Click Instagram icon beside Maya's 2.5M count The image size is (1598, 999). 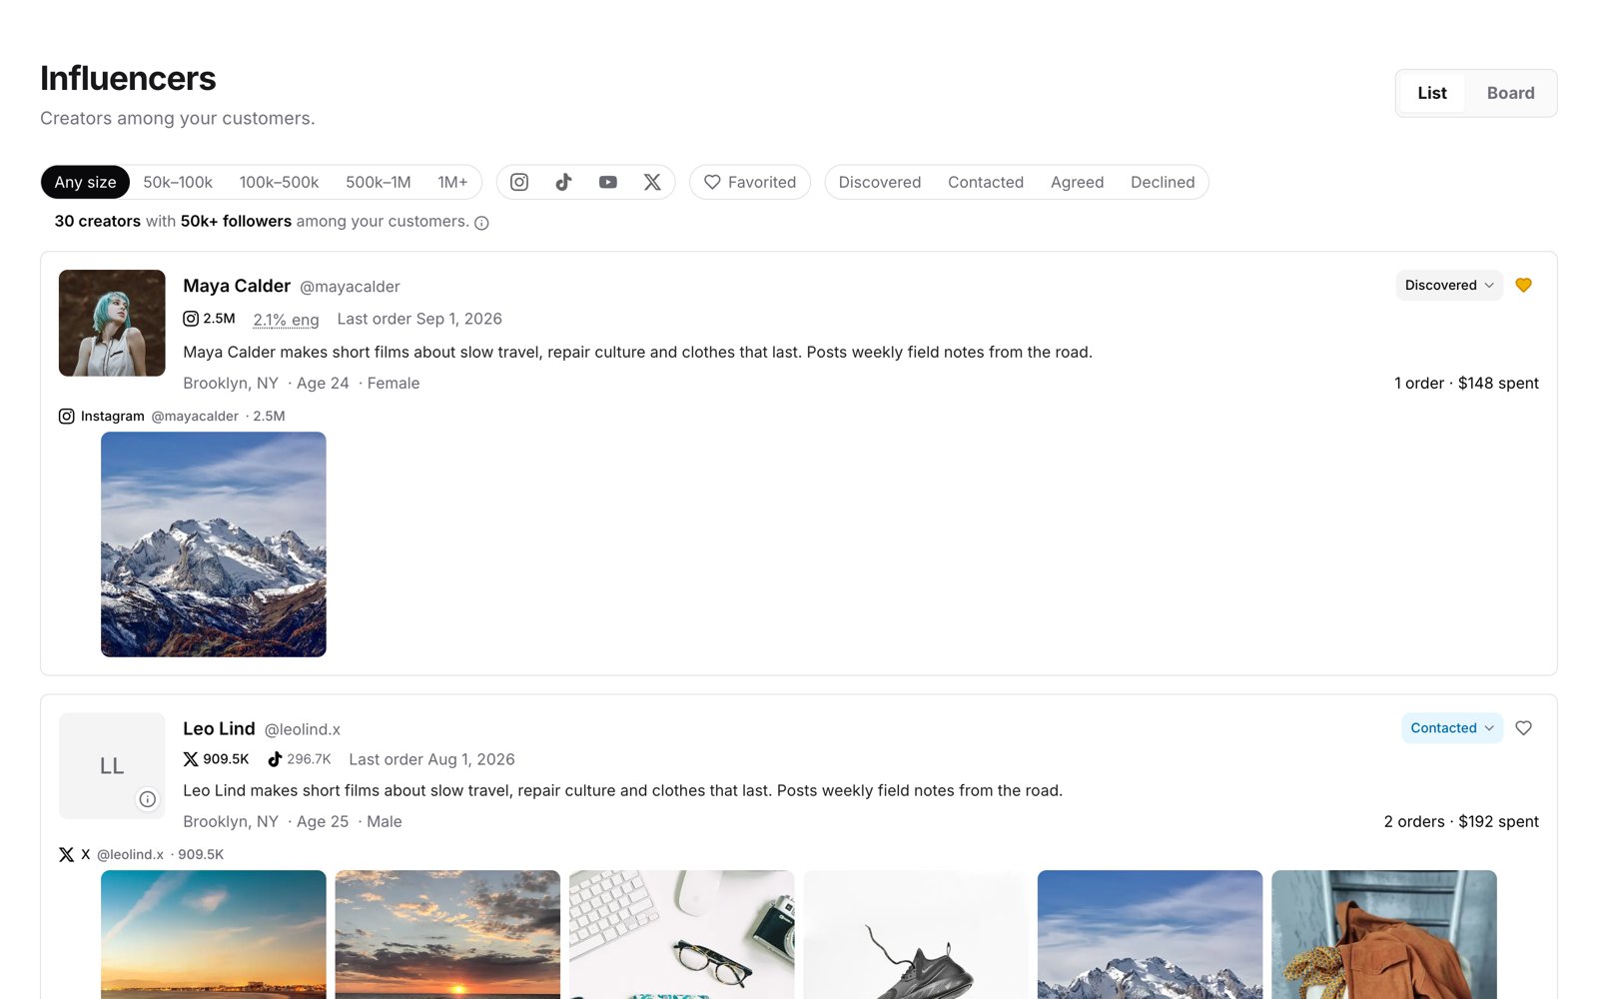(x=191, y=319)
